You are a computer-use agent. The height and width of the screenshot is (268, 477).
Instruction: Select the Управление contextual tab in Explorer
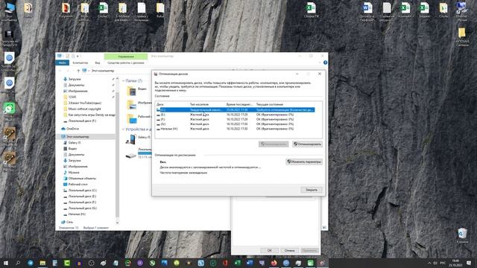coord(126,57)
